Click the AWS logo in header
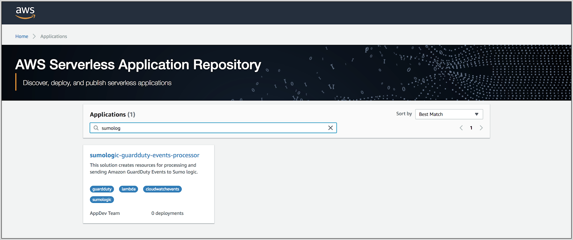Screen dimensions: 573x240 tap(25, 13)
